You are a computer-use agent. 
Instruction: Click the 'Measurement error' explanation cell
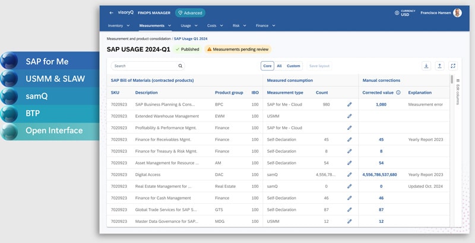pos(425,104)
